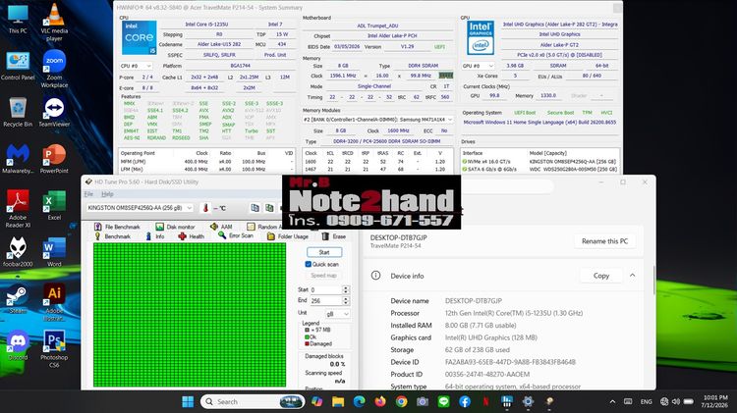The width and height of the screenshot is (737, 413).
Task: Click the Speed map button
Action: click(x=324, y=276)
